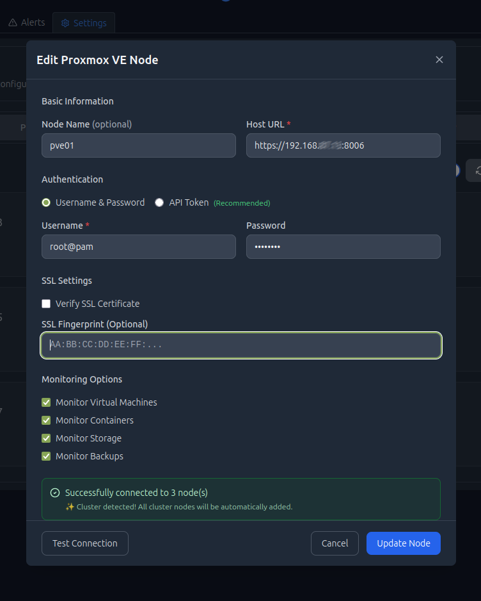The image size is (481, 601).
Task: Click the Edit Proxmox VE Node title
Action: tap(97, 60)
